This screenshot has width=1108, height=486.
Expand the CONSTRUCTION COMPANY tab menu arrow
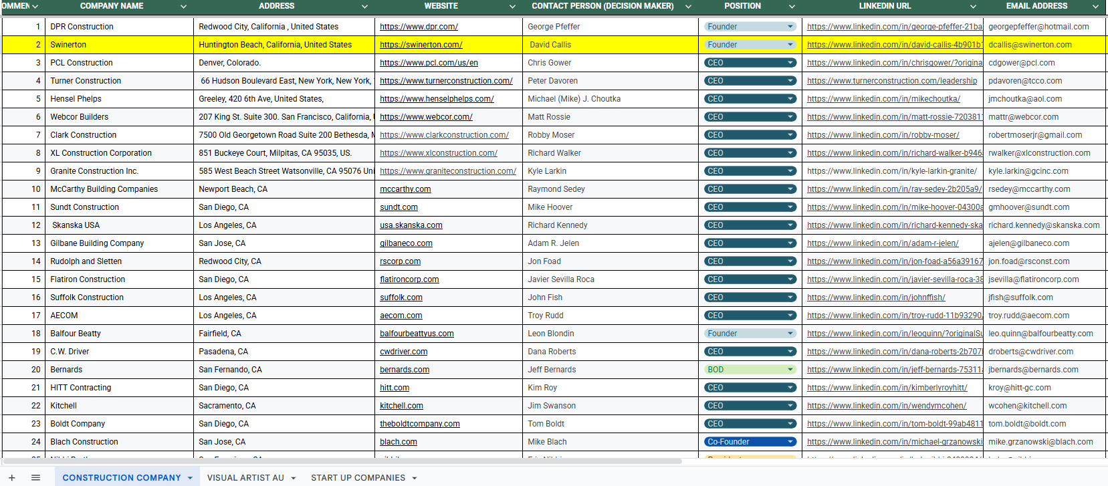tap(190, 478)
